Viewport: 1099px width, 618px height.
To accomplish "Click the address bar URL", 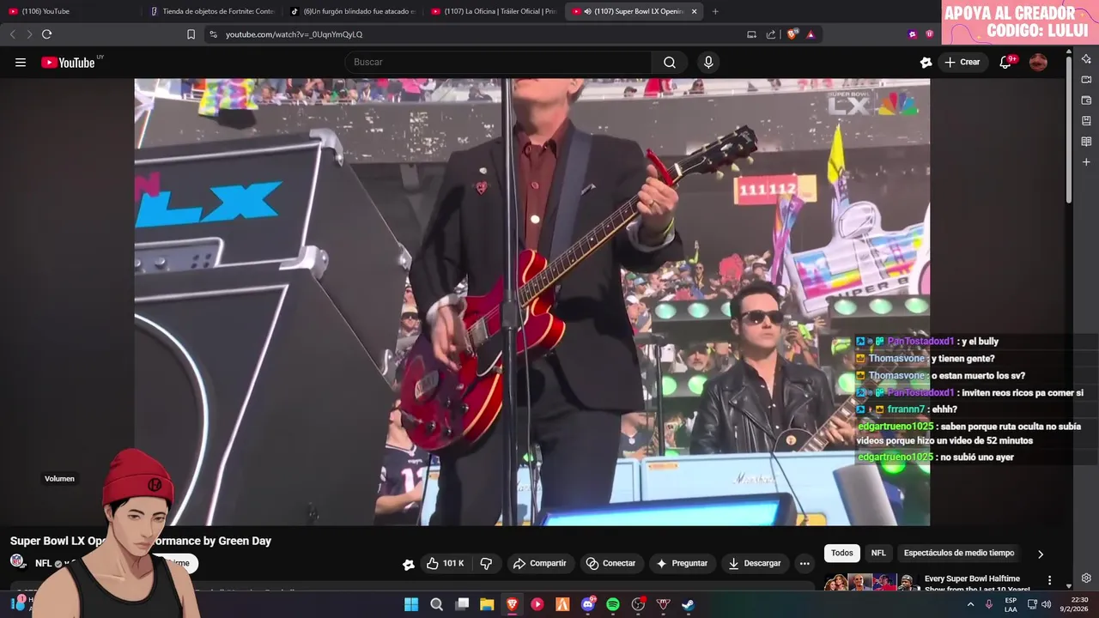I will point(294,34).
